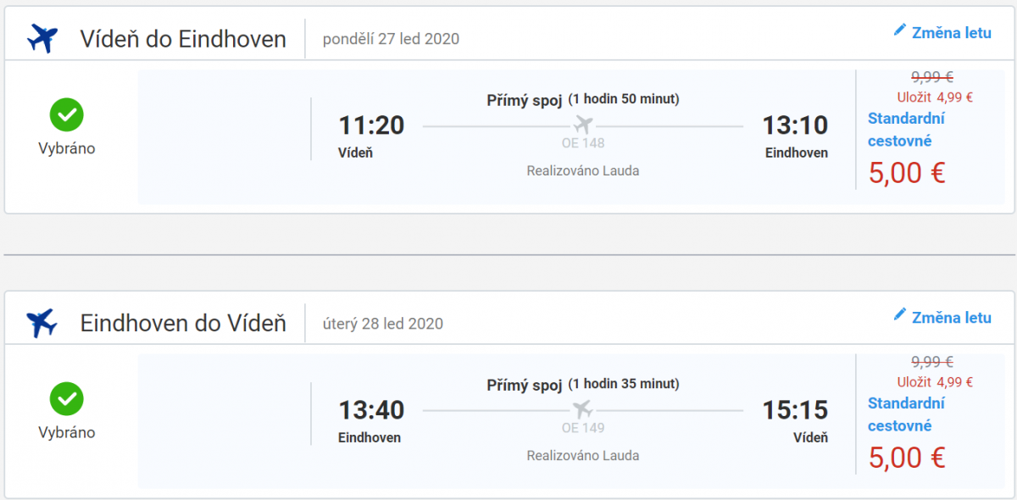
Task: Click the gray plane icon above OE 148
Action: tap(583, 125)
